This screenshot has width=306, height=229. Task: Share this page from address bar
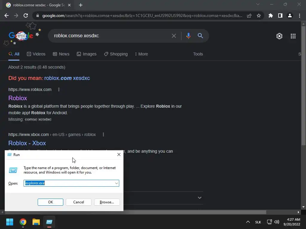coord(249,16)
